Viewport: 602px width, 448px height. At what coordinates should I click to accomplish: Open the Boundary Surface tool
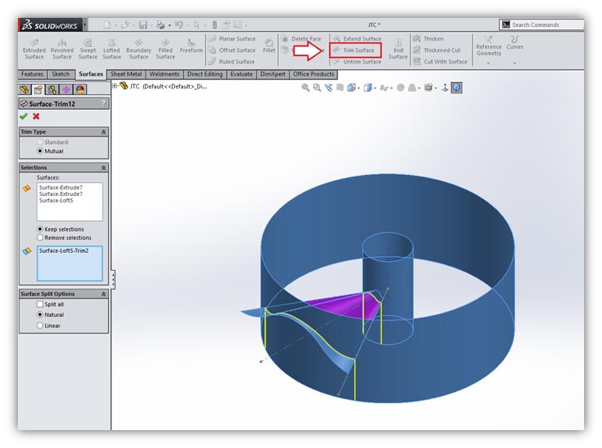click(138, 48)
